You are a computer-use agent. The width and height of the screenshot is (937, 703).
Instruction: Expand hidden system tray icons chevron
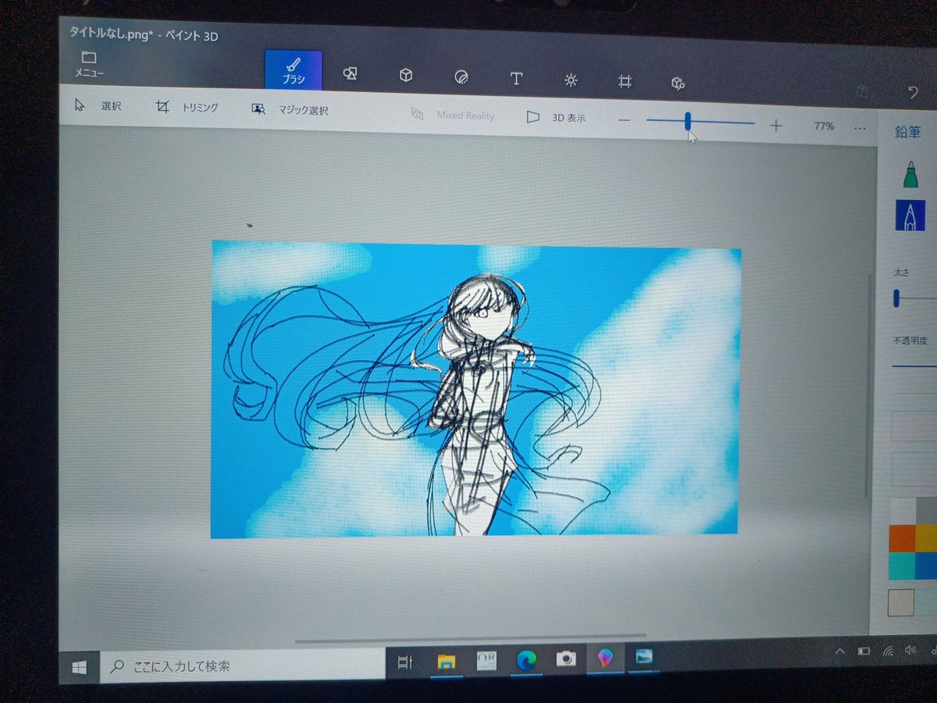pyautogui.click(x=840, y=651)
